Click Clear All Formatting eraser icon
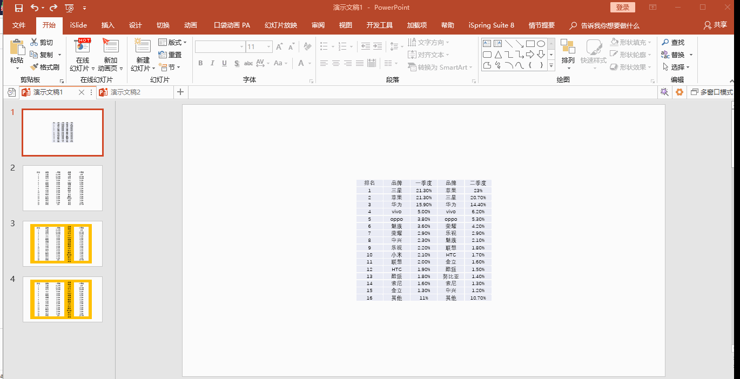The width and height of the screenshot is (740, 379). 307,47
